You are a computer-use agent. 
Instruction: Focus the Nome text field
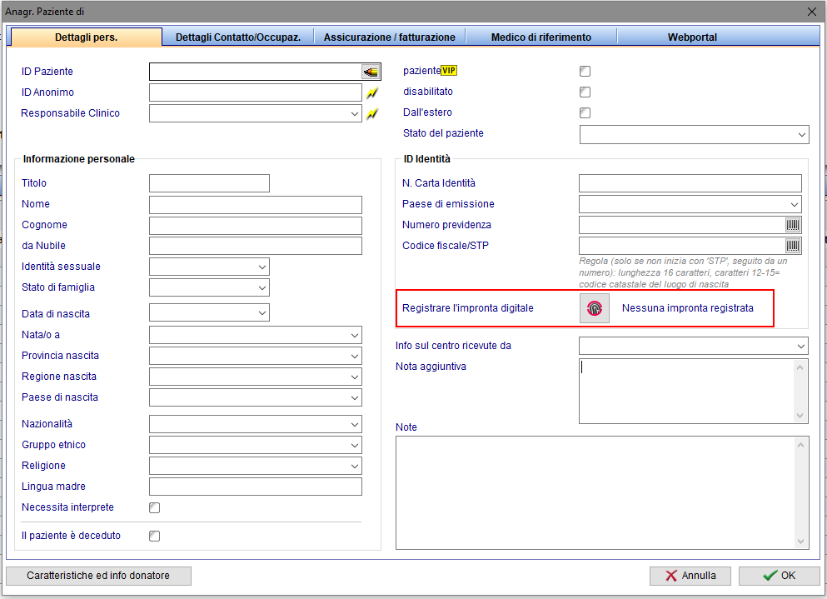coord(256,205)
